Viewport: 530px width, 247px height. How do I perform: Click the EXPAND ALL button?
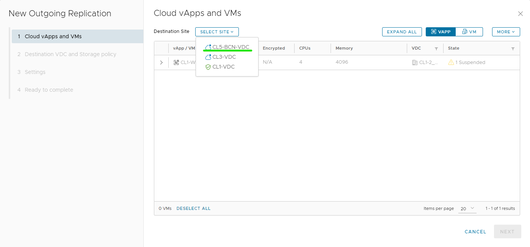click(402, 32)
